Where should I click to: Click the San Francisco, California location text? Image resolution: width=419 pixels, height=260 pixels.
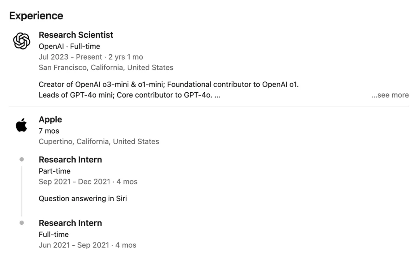106,67
